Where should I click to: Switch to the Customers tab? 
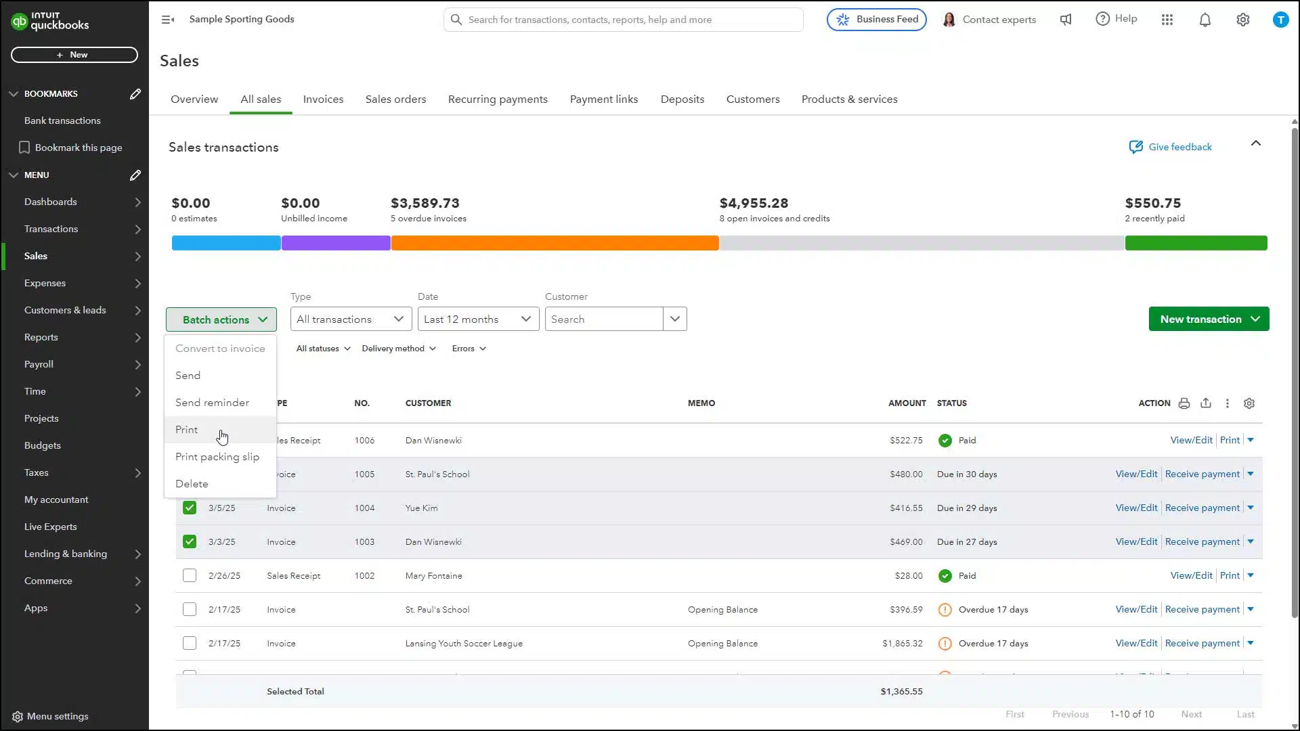pos(753,99)
